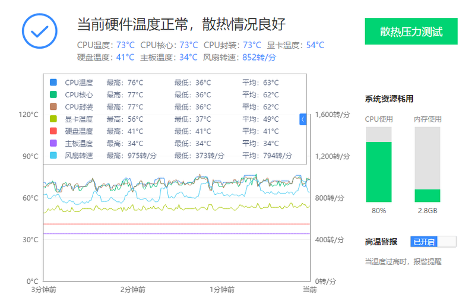Click the 风扇转速 最高: 975转/分 value
The image size is (475, 307).
(131, 155)
